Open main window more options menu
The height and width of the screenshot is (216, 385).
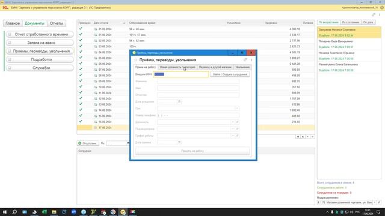coord(380,15)
